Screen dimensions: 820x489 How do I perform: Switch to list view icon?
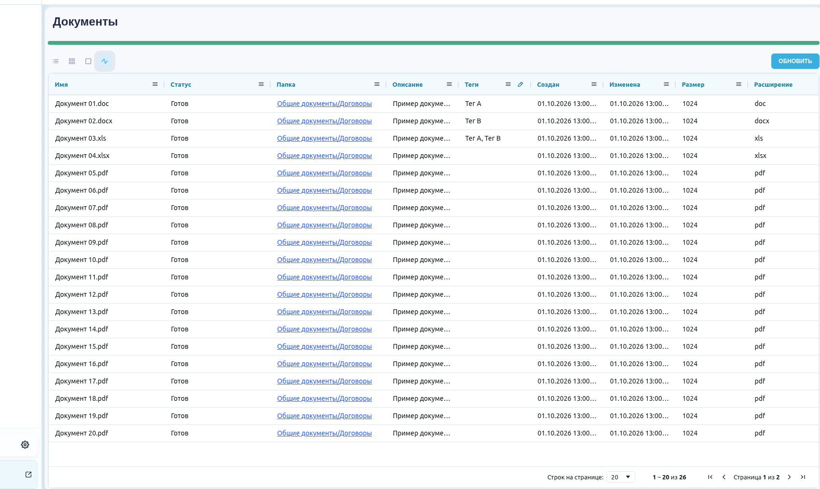coord(55,61)
